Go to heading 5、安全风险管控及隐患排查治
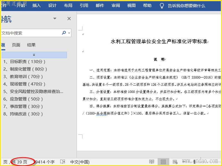Viewport: 222px width, 166px height. click(x=33, y=92)
